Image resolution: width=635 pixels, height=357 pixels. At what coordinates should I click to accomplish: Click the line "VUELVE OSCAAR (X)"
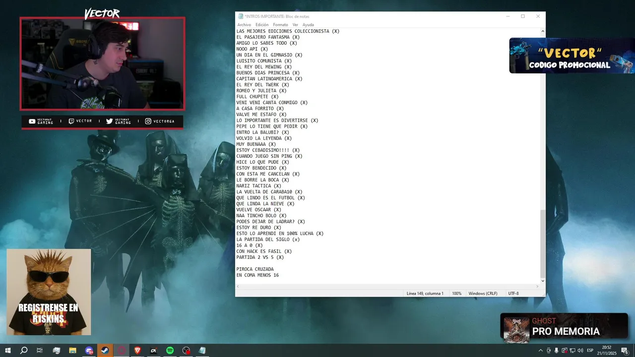258,210
